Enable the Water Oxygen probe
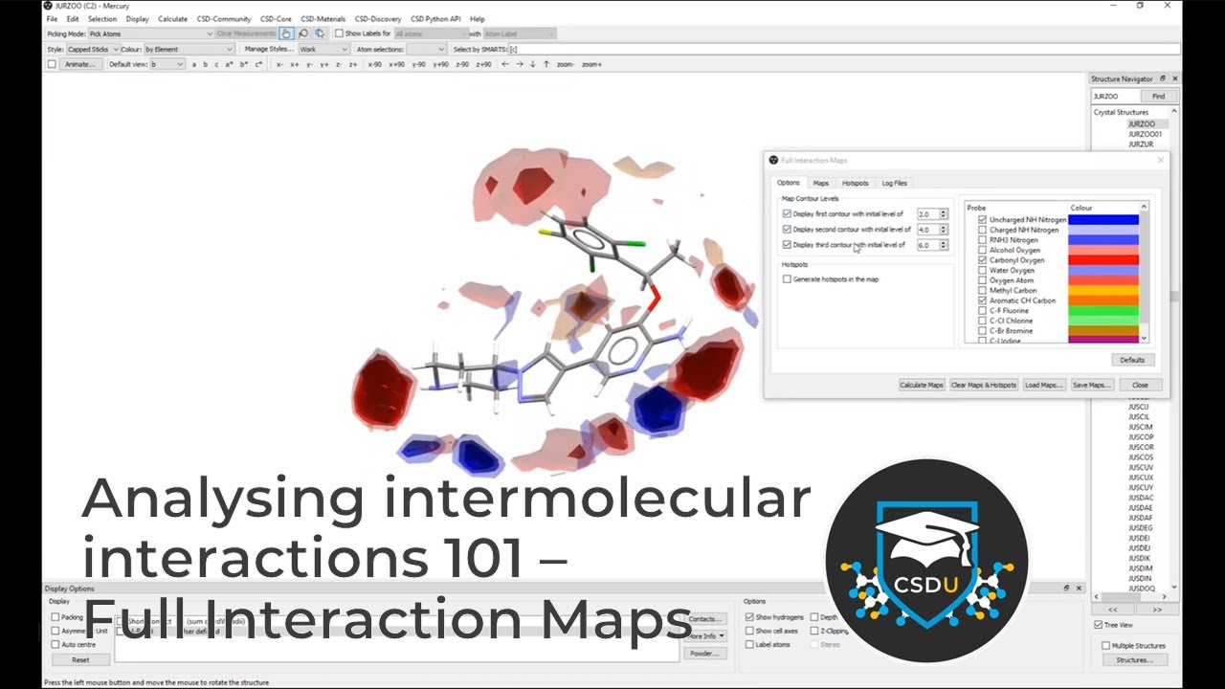This screenshot has width=1225, height=689. point(983,270)
